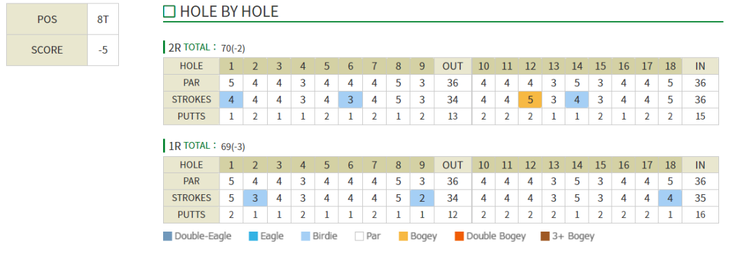
Task: Click the Par legend white swatch
Action: click(359, 236)
